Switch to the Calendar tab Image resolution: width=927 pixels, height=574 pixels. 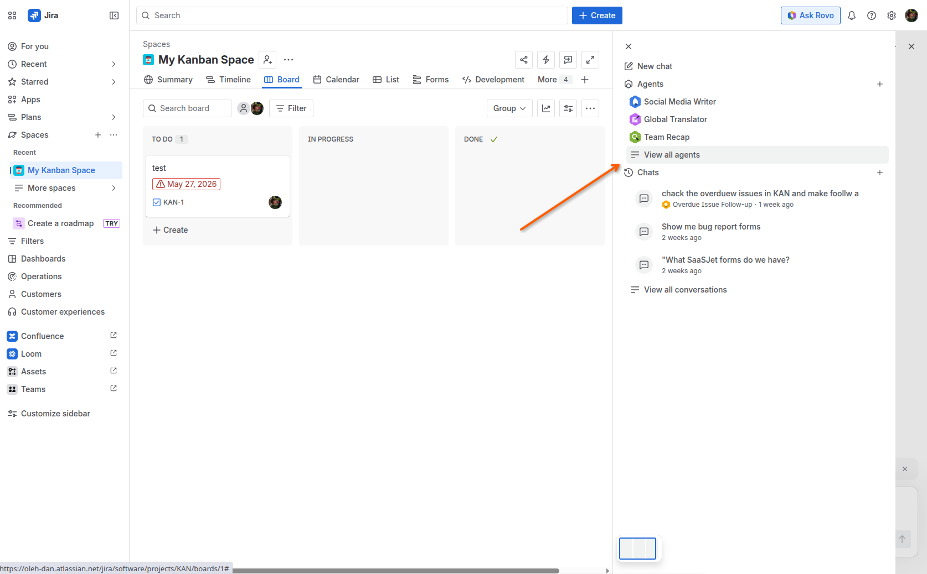[x=336, y=80]
